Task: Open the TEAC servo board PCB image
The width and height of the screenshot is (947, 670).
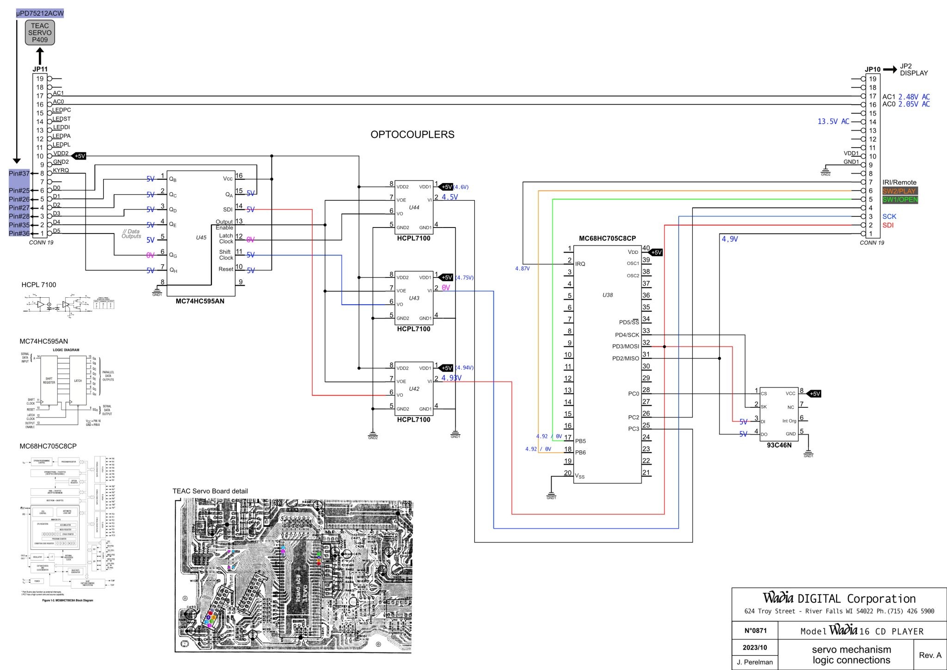Action: click(x=293, y=576)
